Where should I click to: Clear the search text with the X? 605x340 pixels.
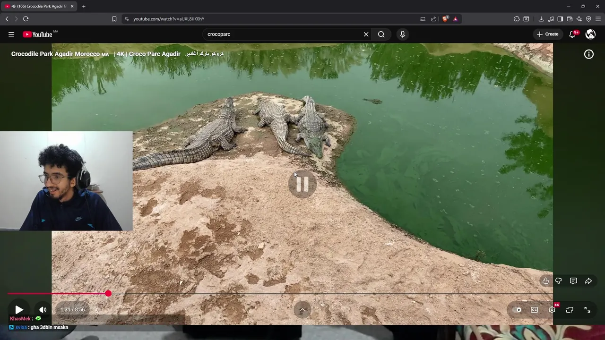coord(366,34)
